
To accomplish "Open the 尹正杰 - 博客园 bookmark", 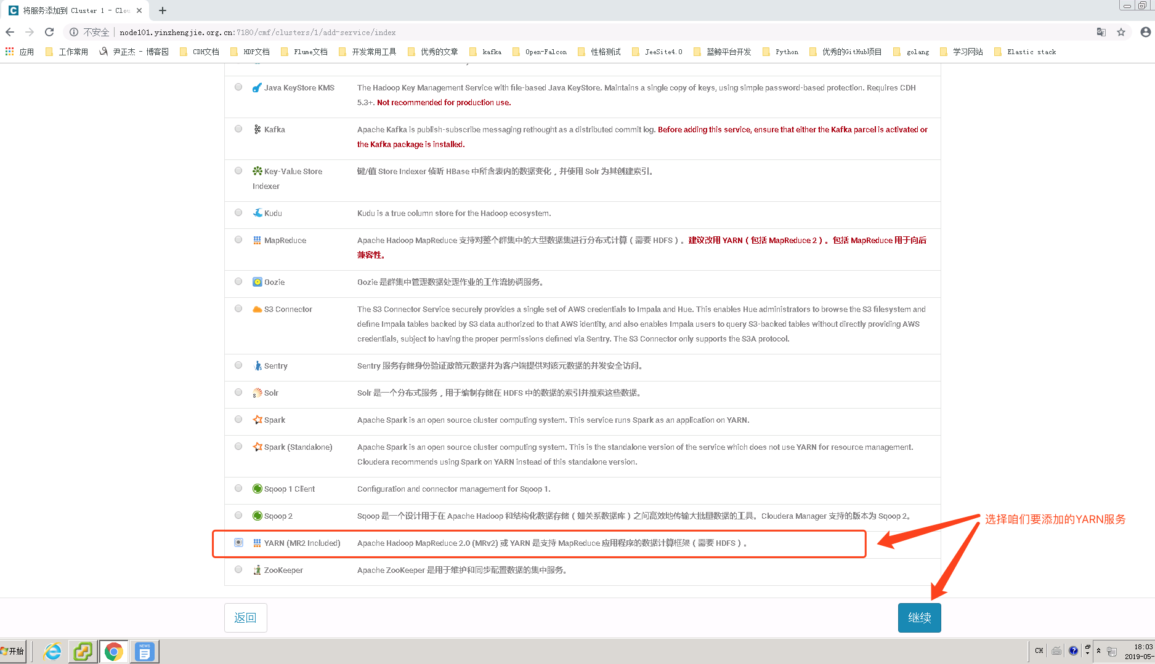I will tap(134, 52).
